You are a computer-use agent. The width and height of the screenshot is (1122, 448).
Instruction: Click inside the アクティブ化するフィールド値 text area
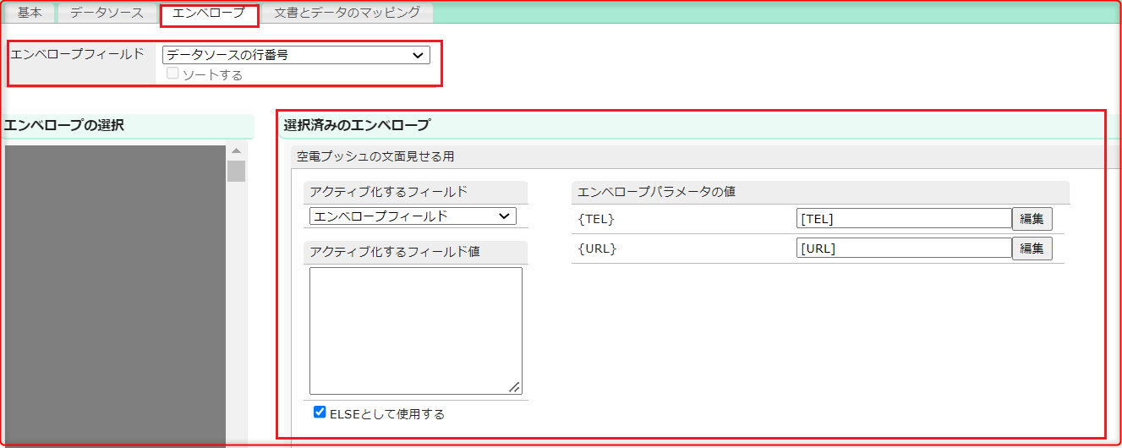point(415,330)
